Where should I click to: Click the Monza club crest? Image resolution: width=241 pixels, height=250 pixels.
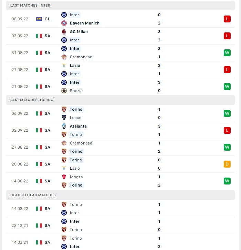tap(64, 177)
